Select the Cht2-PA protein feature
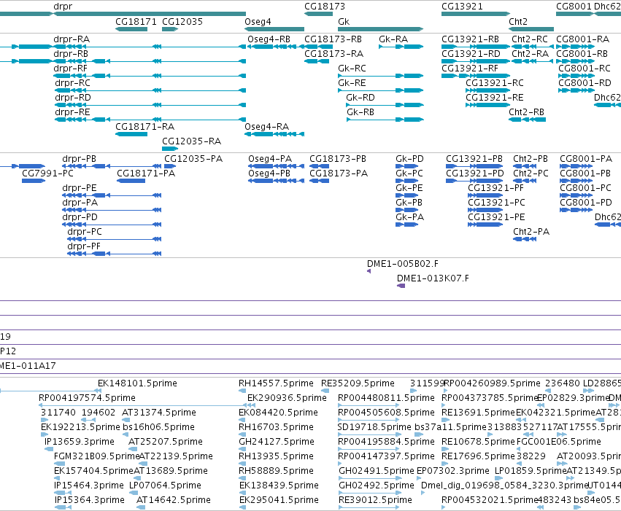621x511 pixels. click(525, 239)
